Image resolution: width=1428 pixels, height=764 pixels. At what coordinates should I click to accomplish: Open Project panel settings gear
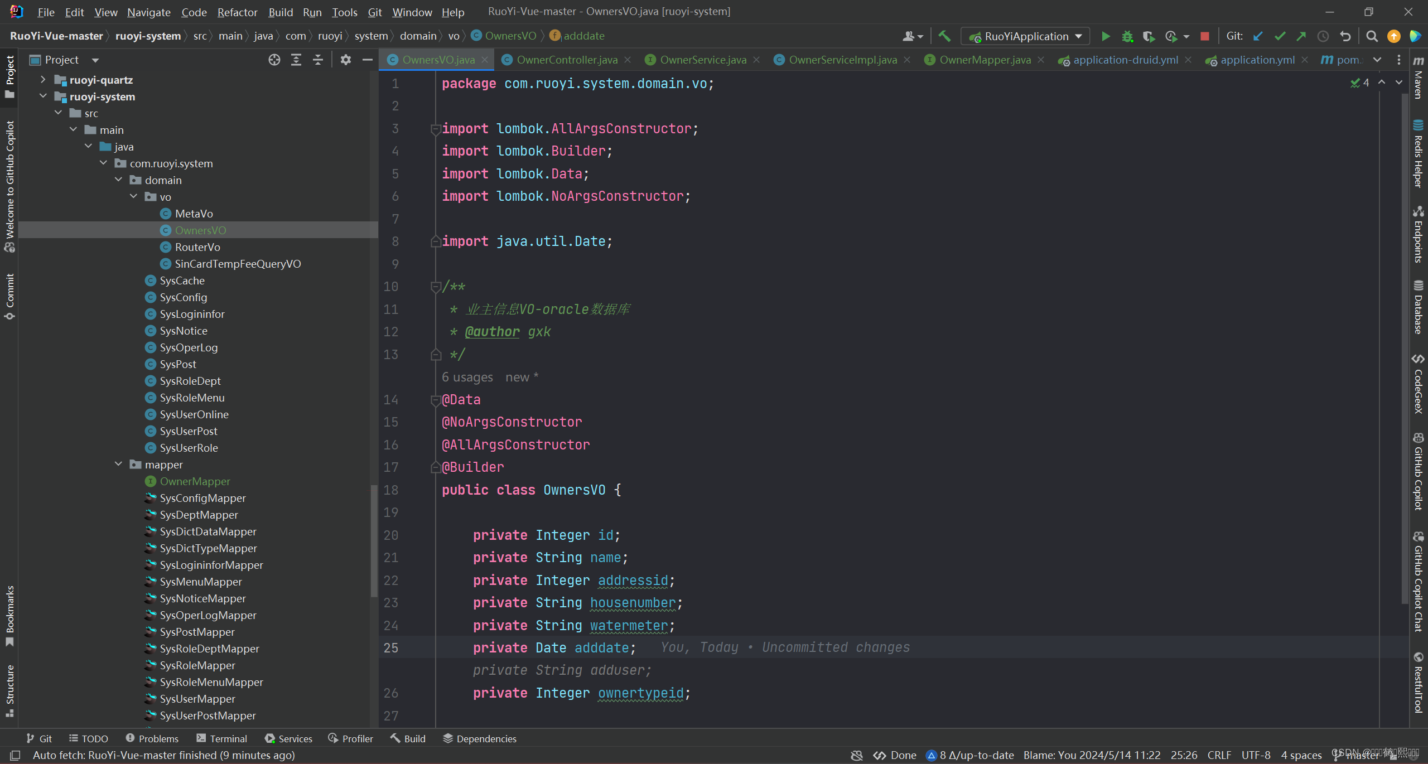pos(345,60)
